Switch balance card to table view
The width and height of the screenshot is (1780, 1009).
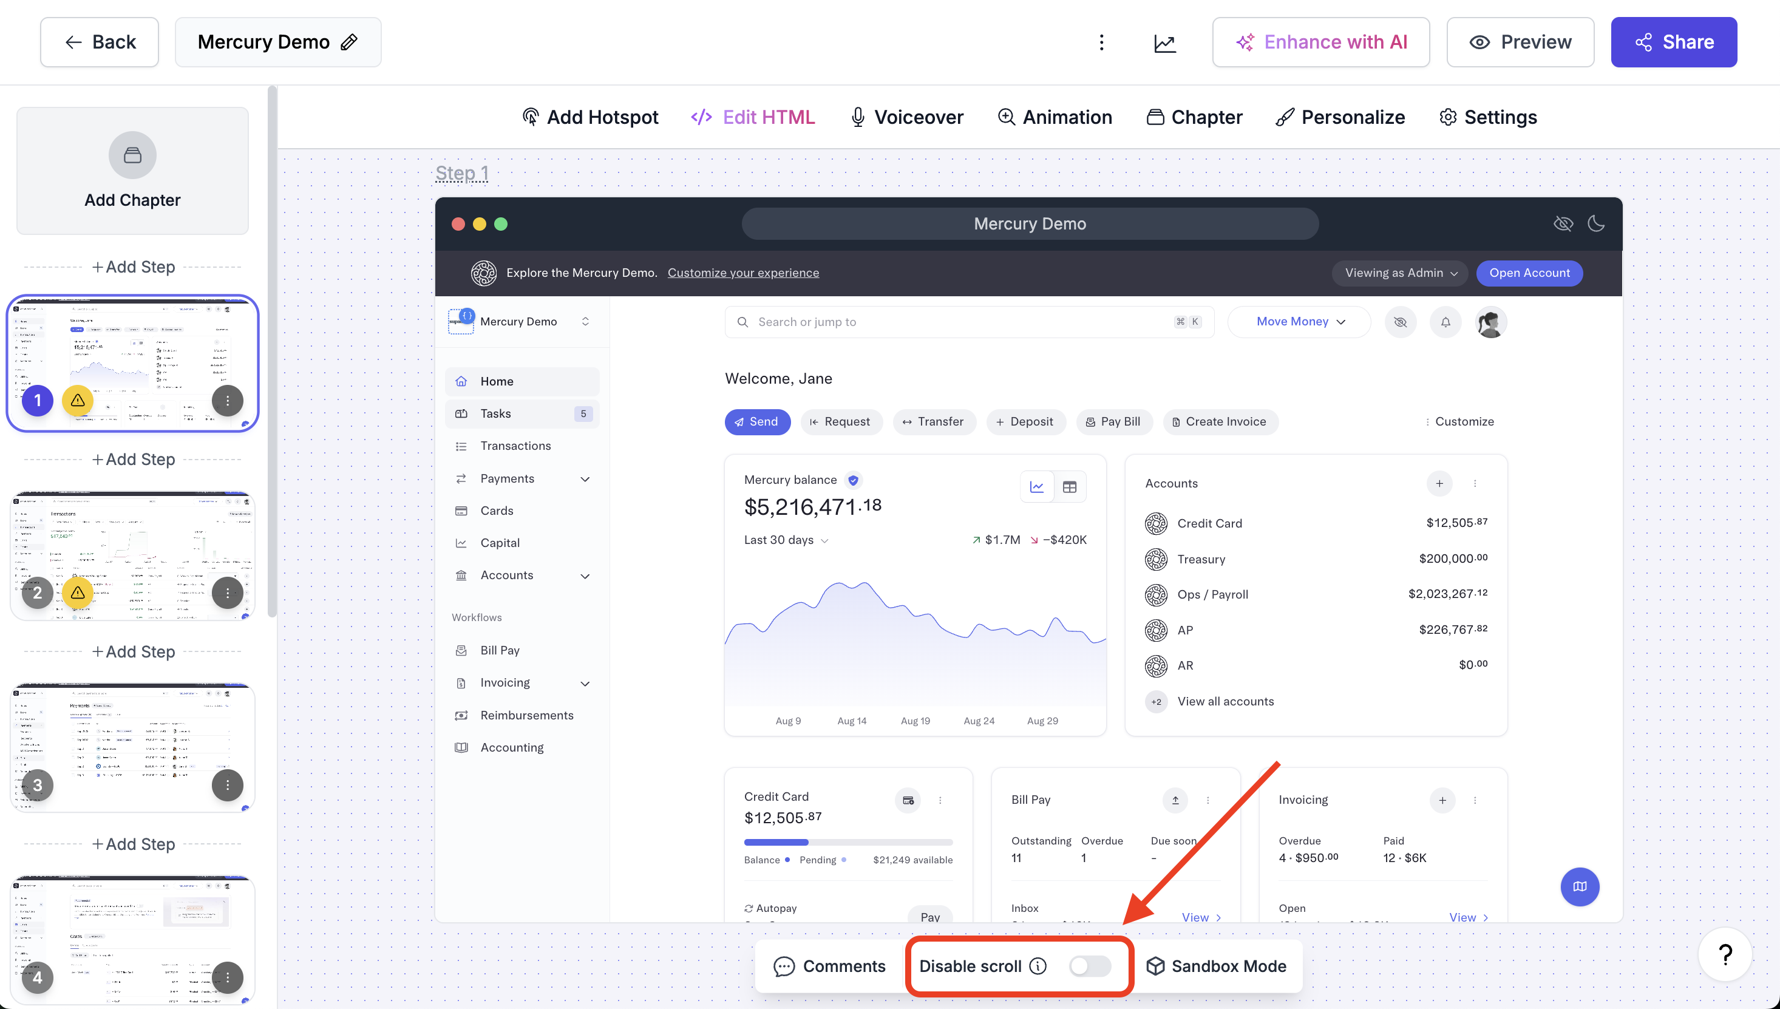pyautogui.click(x=1070, y=487)
